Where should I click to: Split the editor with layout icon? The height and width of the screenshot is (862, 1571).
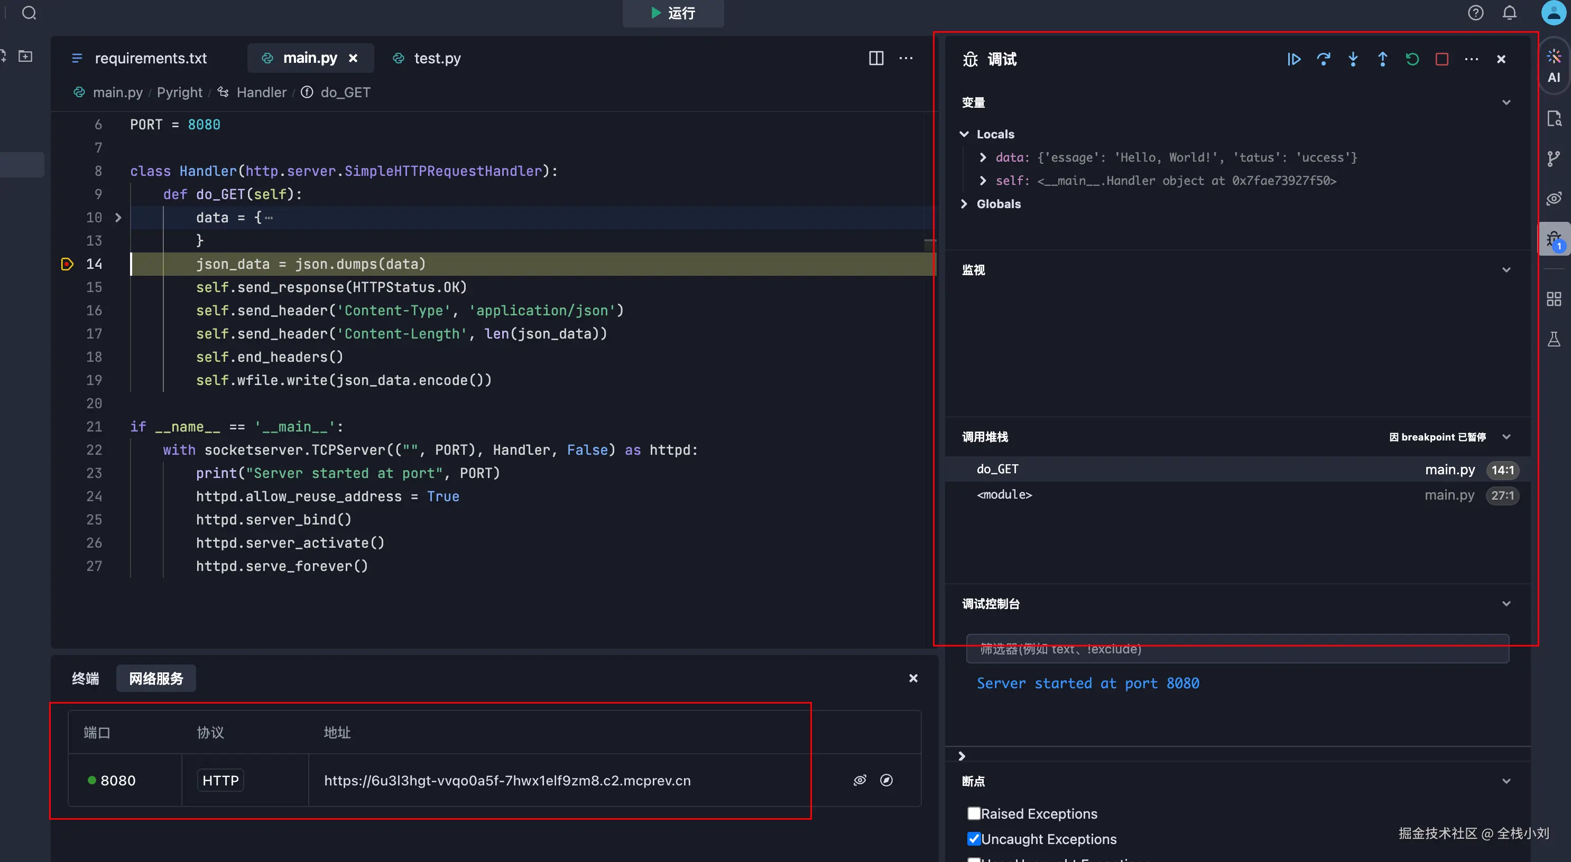876,58
